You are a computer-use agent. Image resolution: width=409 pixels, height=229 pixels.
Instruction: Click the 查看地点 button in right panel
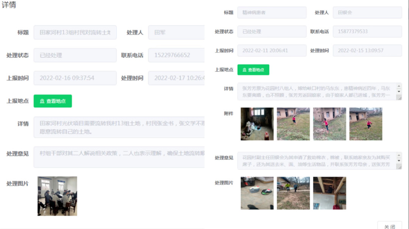[253, 70]
